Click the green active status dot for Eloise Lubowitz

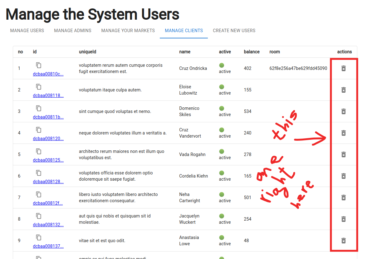[x=222, y=87]
